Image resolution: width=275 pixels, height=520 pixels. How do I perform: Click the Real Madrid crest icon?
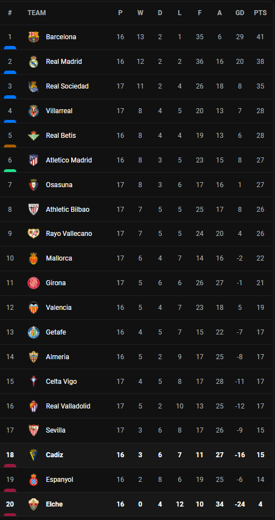coord(34,62)
